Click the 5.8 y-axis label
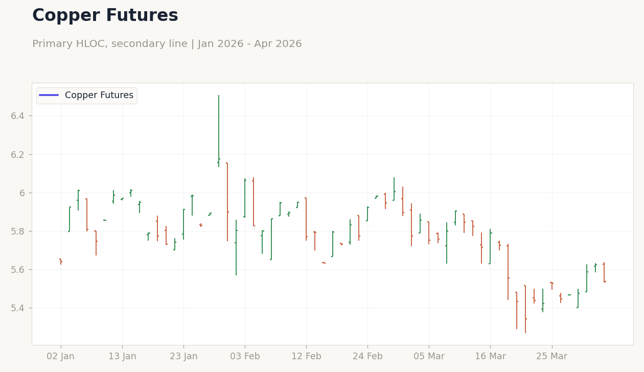 pos(18,231)
